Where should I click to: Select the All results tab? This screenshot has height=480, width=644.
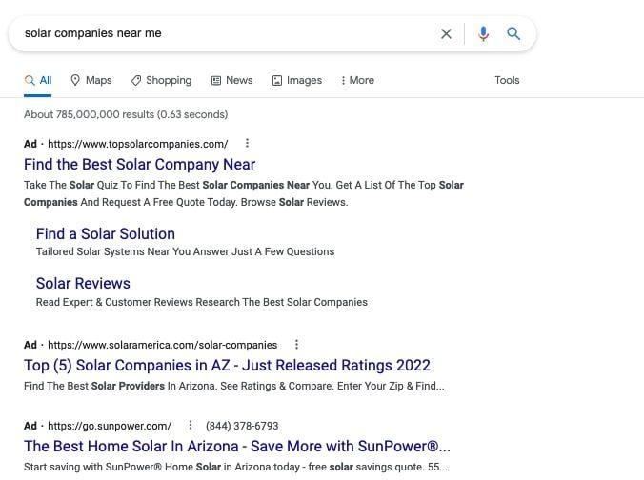click(38, 80)
